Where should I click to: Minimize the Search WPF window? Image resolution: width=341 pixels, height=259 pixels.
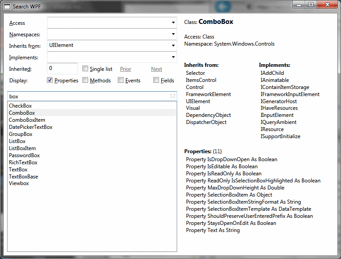(299, 5)
